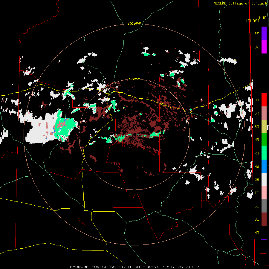The height and width of the screenshot is (269, 269).
Task: Click the BI brown legend swatch
Action: (264, 219)
